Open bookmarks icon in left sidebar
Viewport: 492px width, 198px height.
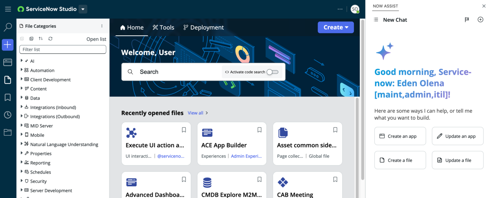(8, 97)
